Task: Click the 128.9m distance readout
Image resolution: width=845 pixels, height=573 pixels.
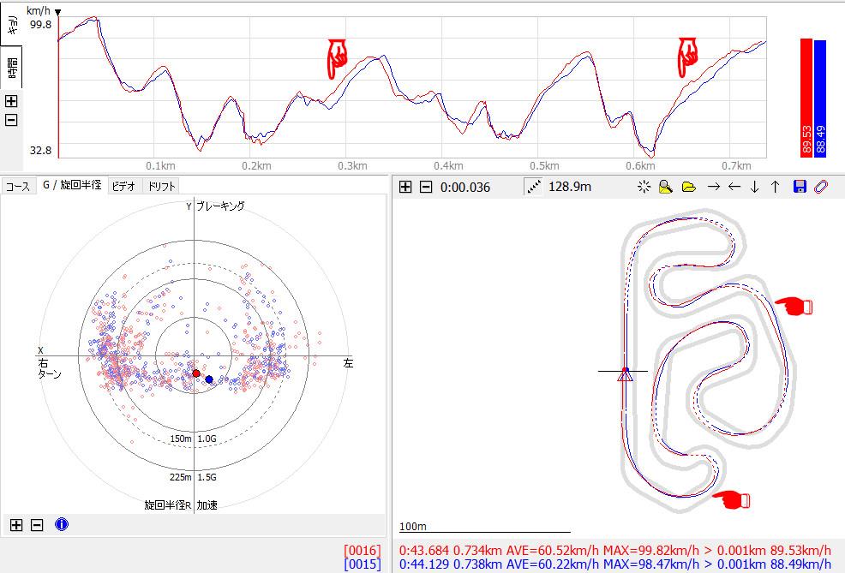Action: (570, 187)
